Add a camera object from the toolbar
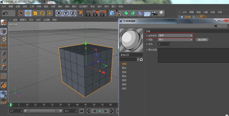 click(154, 13)
